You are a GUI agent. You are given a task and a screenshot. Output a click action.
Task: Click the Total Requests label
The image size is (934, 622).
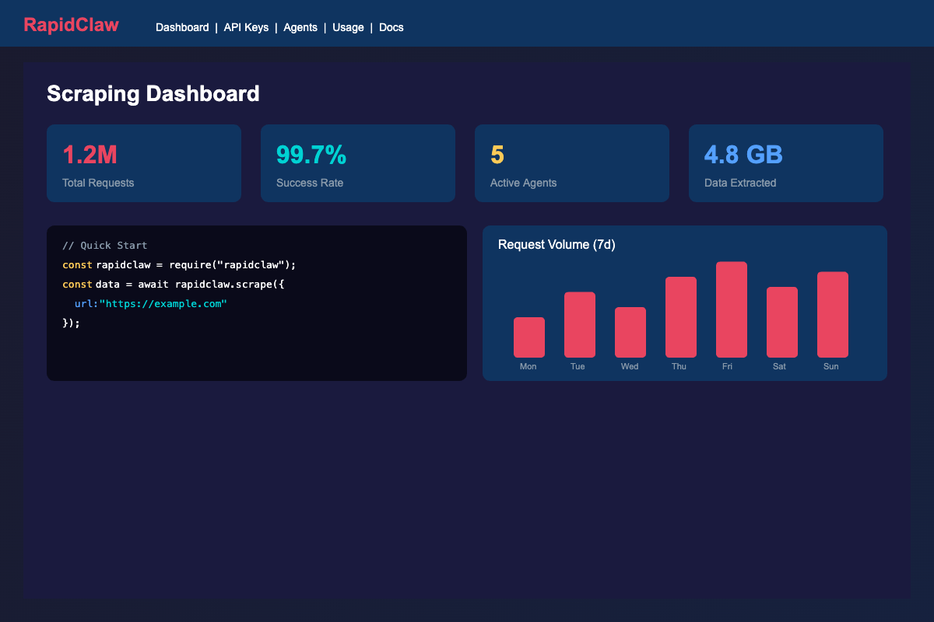(x=98, y=183)
